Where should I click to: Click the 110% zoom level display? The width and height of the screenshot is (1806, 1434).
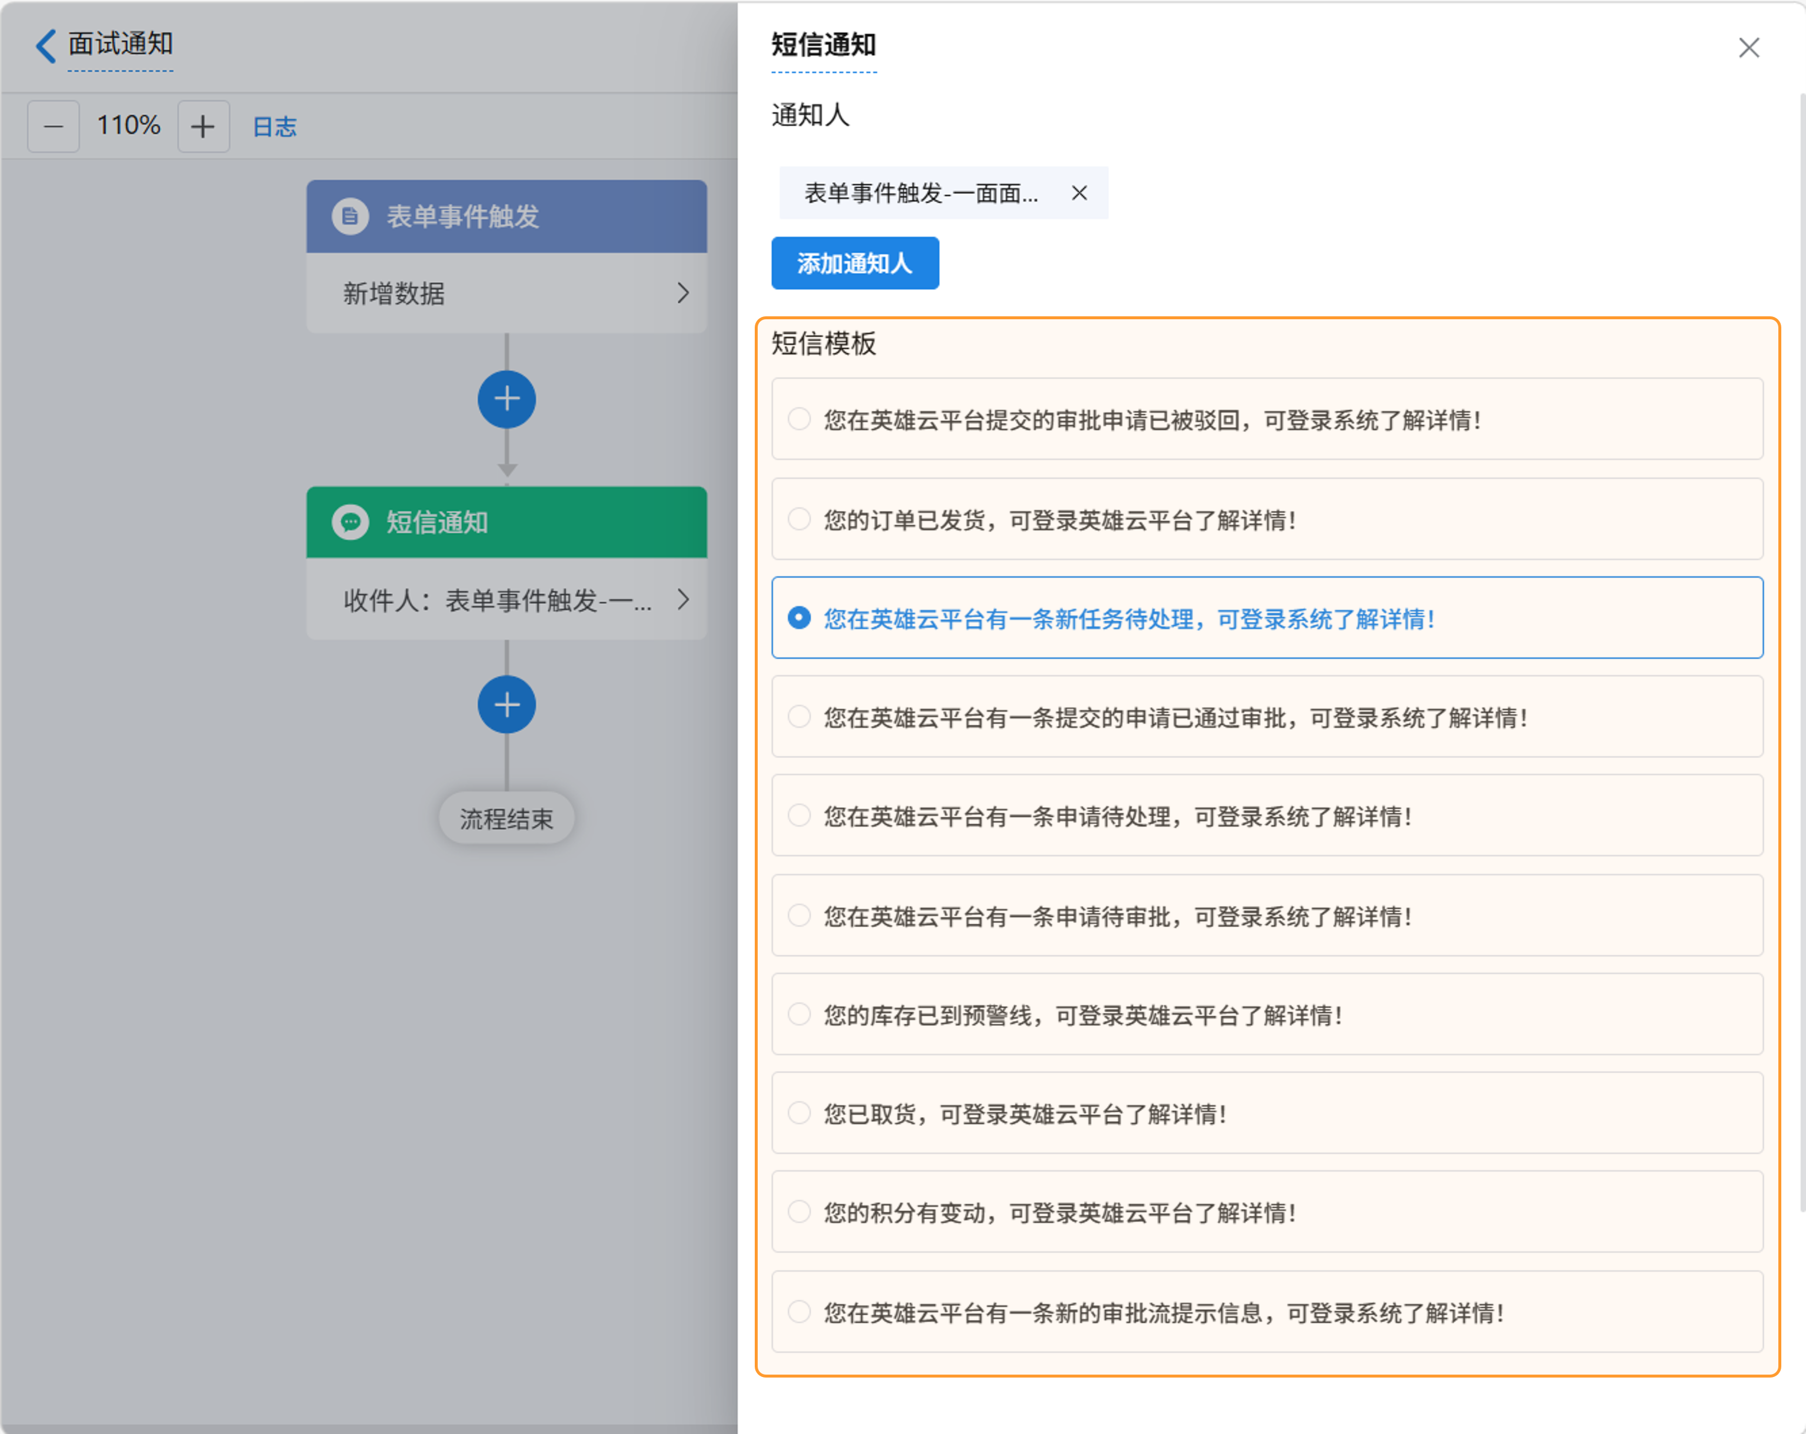click(x=128, y=126)
